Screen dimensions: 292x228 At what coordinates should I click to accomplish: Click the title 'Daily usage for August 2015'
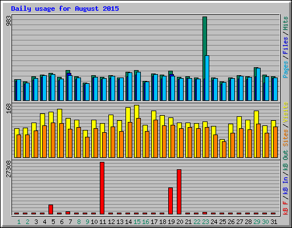tap(65, 9)
